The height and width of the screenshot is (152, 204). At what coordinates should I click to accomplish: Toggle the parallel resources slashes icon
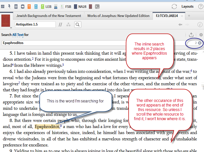click(60, 25)
